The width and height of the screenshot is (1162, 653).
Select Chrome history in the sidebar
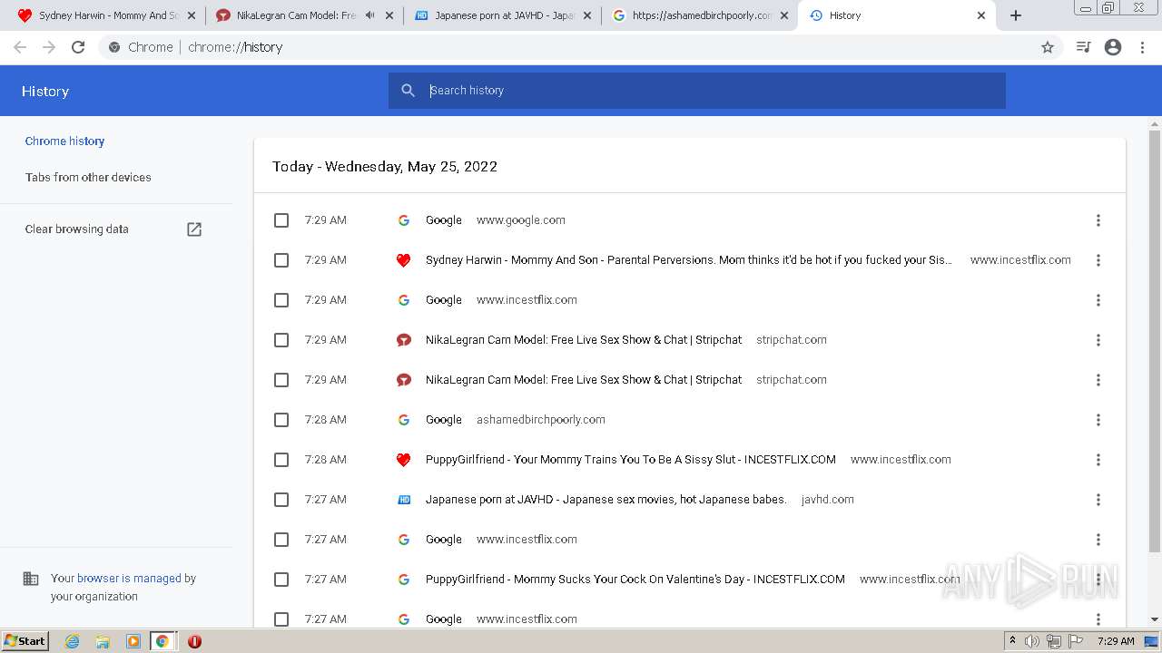[x=64, y=141]
